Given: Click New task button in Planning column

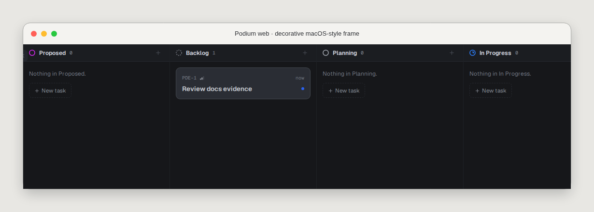Looking at the screenshot, I should tap(344, 91).
